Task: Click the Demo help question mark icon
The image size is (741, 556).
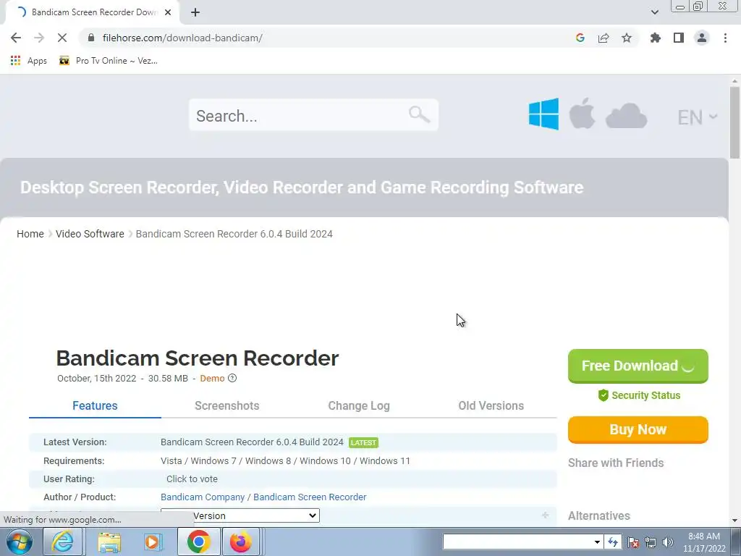Action: click(x=232, y=378)
